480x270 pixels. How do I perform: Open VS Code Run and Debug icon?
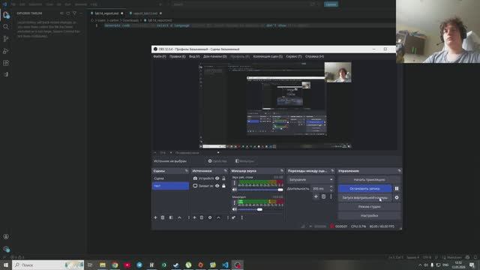click(6, 51)
